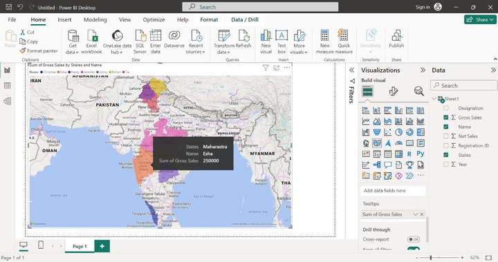Collapse the Data pane
The height and width of the screenshot is (262, 498).
click(x=493, y=71)
